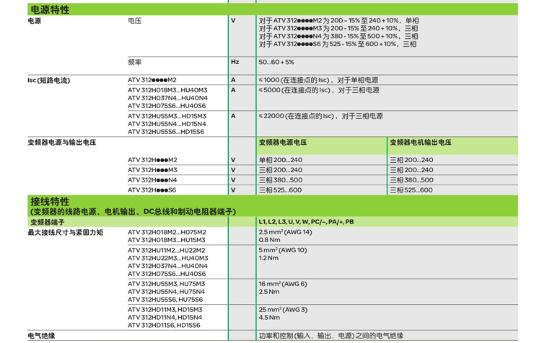
Task: Click the M2 voltage line 单相
Action: 339,21
